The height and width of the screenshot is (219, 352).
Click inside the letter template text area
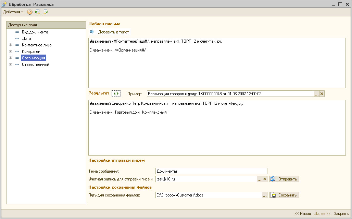coord(217,63)
